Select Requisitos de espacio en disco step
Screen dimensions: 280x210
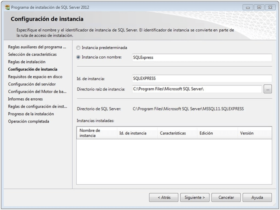click(35, 77)
